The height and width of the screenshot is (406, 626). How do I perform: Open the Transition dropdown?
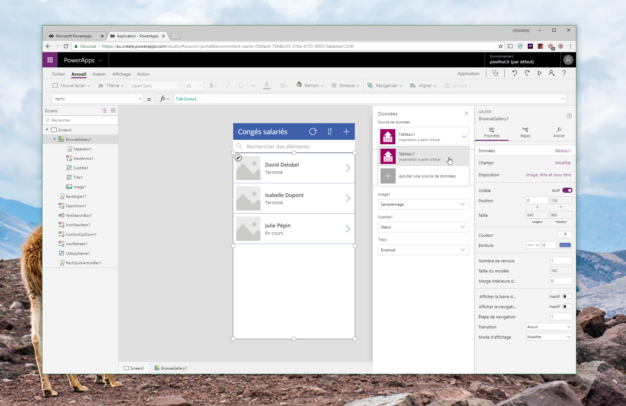pyautogui.click(x=549, y=327)
